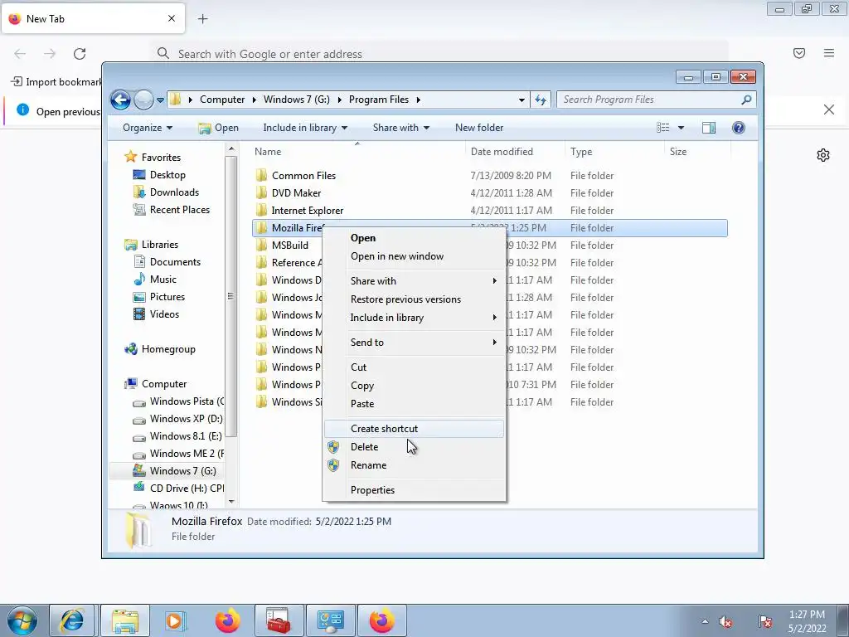Click the Change your view icon

click(662, 128)
